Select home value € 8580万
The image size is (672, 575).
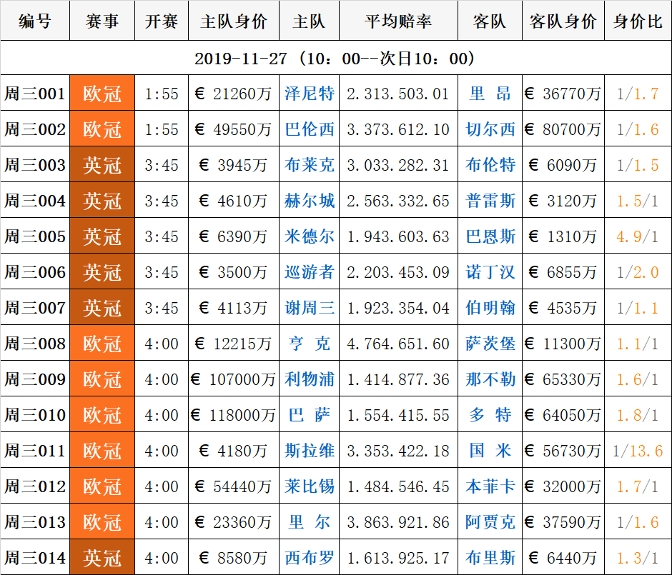click(x=234, y=558)
